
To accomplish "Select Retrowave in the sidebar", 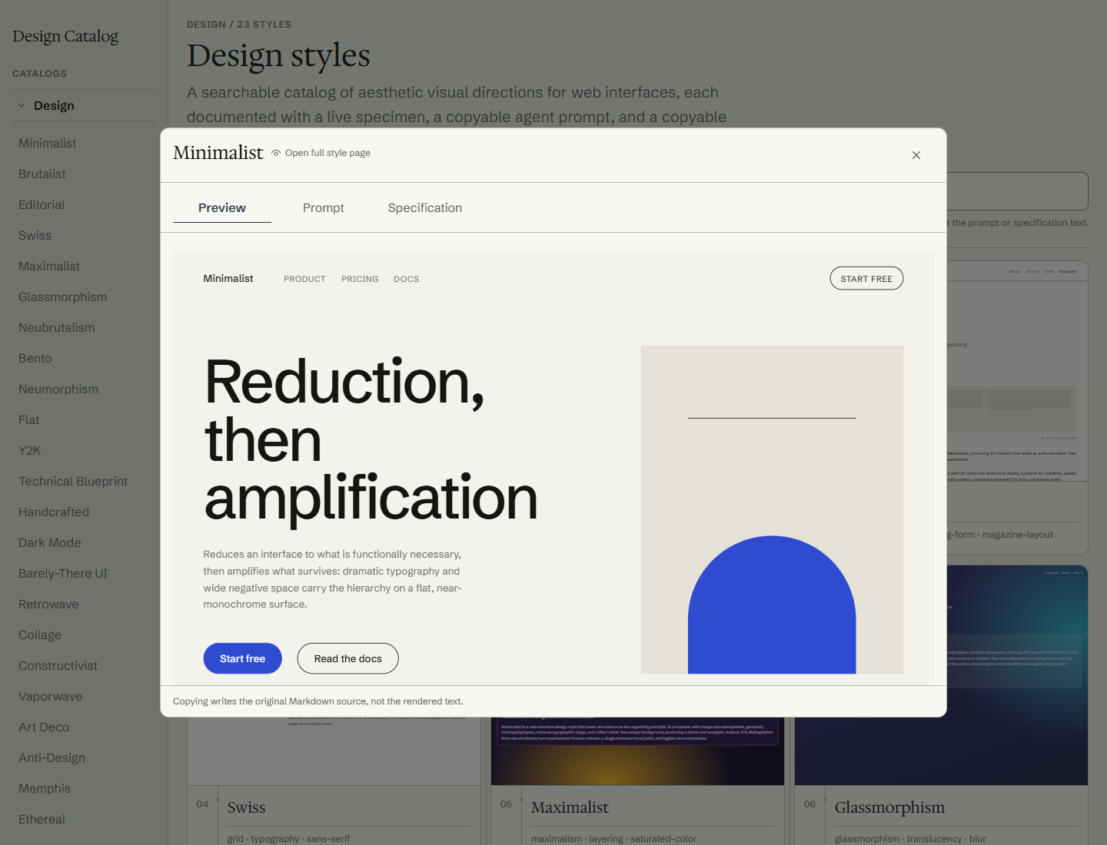I will (x=48, y=604).
